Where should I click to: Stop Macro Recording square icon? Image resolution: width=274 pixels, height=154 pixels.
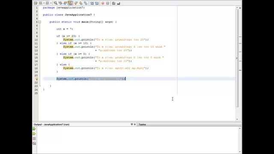pyautogui.click(x=107, y=3)
